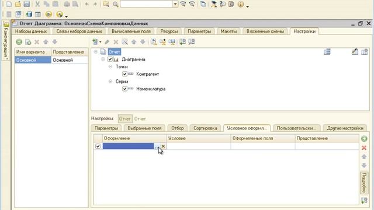Select the Номенклатура grouping row
374x210 pixels.
coord(151,89)
